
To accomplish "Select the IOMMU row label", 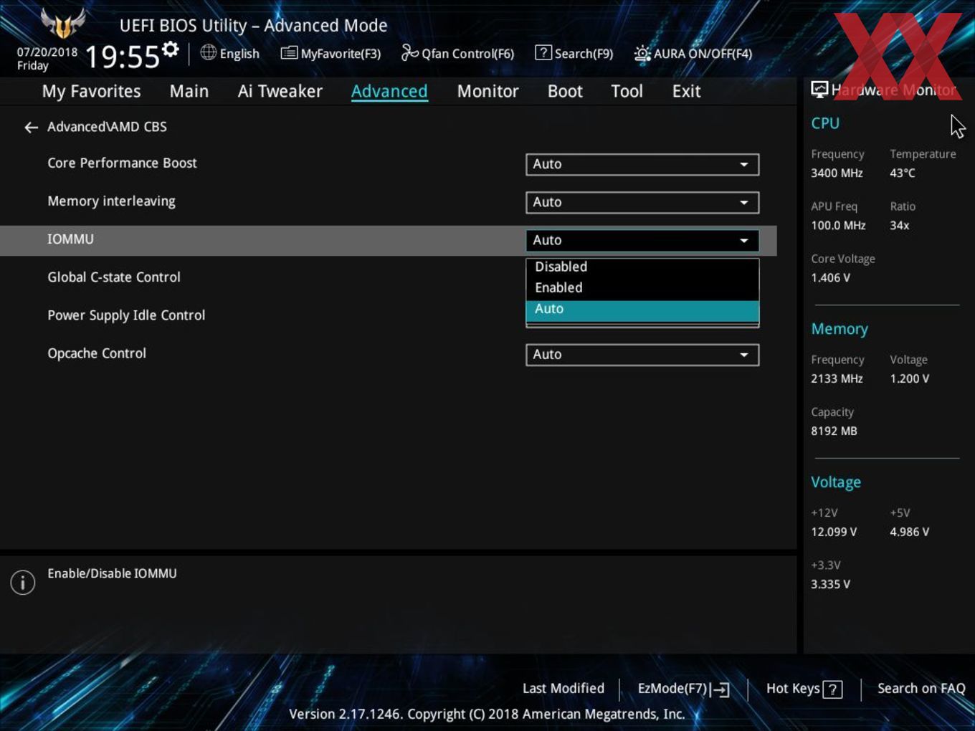I will click(70, 239).
